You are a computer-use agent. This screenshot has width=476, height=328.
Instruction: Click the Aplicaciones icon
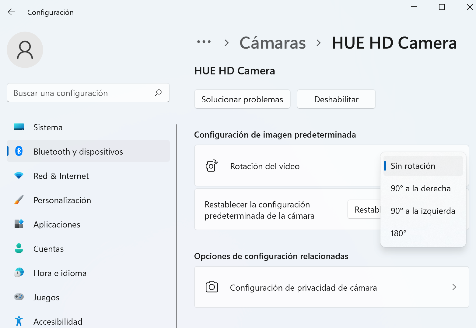19,224
